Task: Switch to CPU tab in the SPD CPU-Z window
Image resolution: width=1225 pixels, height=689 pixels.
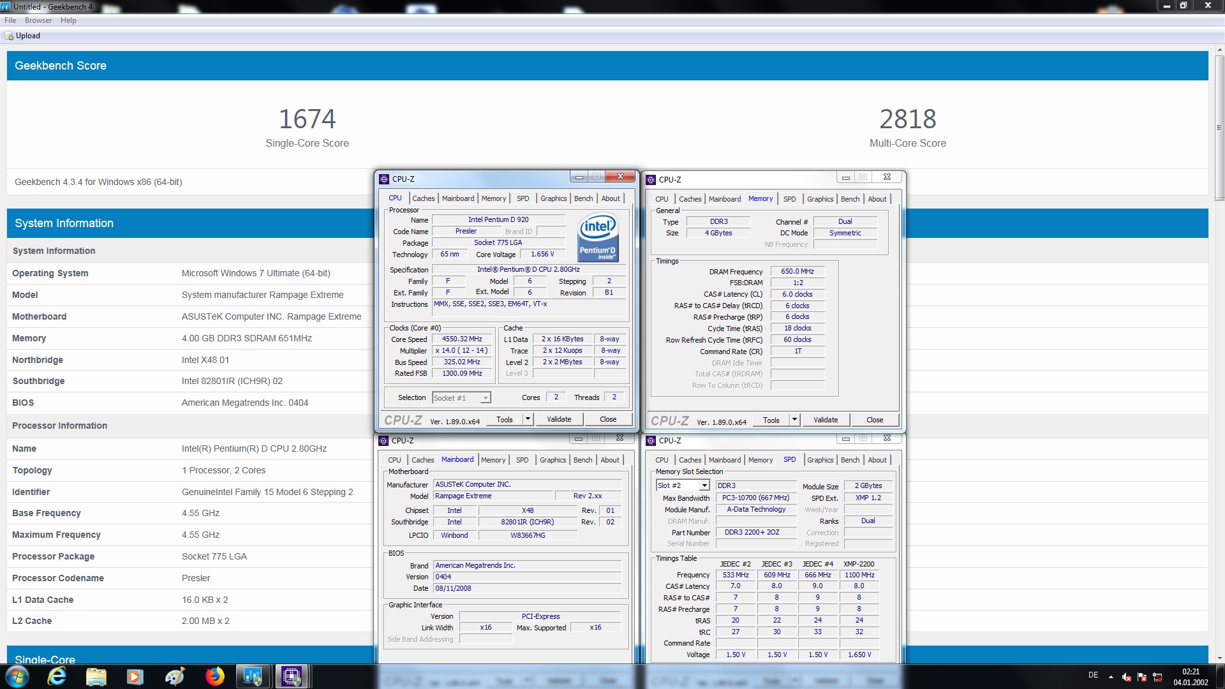Action: pos(662,460)
